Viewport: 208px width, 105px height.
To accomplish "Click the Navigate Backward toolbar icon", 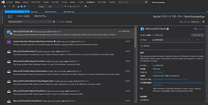I will pyautogui.click(x=4, y=6).
